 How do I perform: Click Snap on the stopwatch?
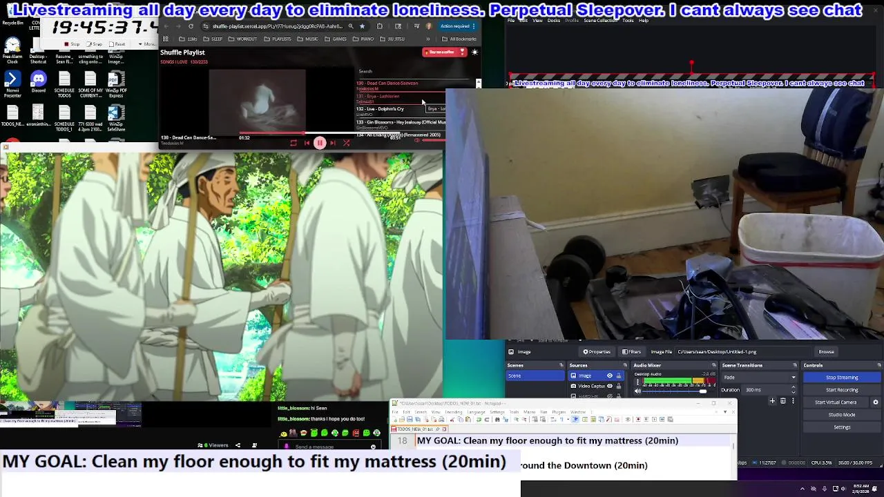pos(96,44)
